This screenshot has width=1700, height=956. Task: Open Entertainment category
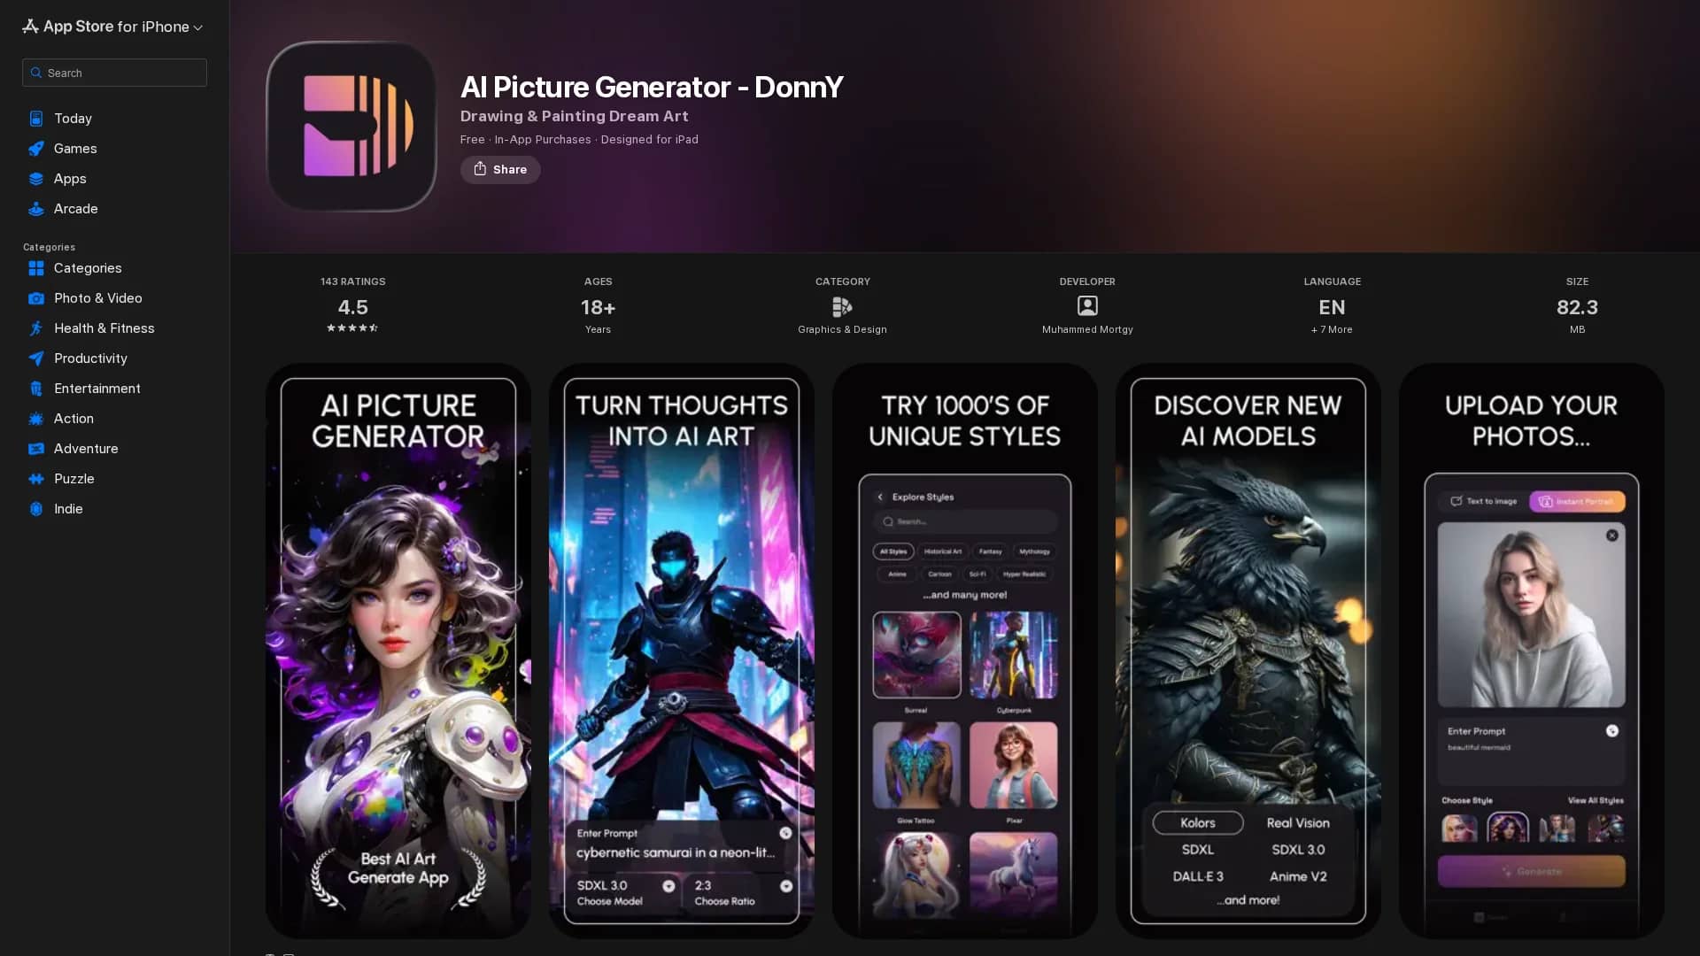[97, 389]
